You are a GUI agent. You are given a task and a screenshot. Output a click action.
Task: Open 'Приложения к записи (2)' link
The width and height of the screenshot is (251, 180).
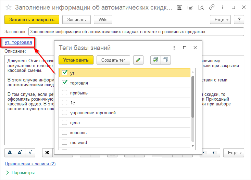pos(30,164)
